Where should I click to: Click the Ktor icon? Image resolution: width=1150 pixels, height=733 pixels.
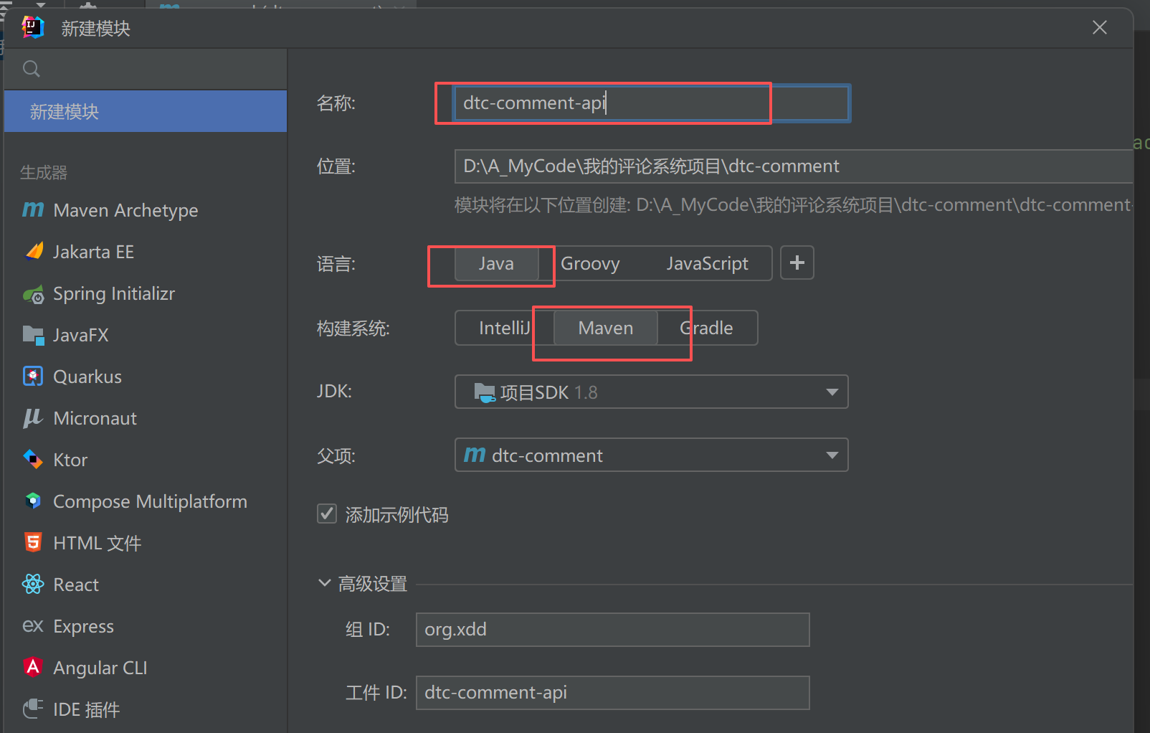pyautogui.click(x=33, y=459)
